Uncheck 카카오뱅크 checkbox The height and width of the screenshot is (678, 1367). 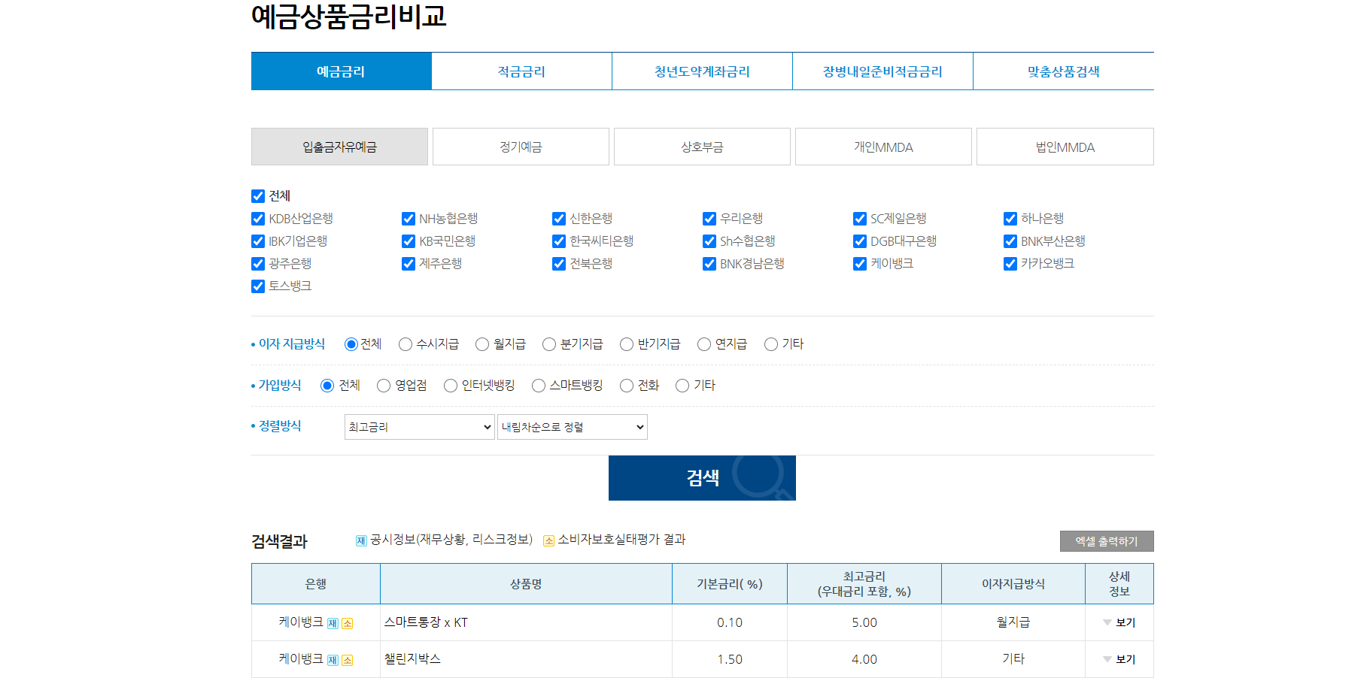[1010, 264]
